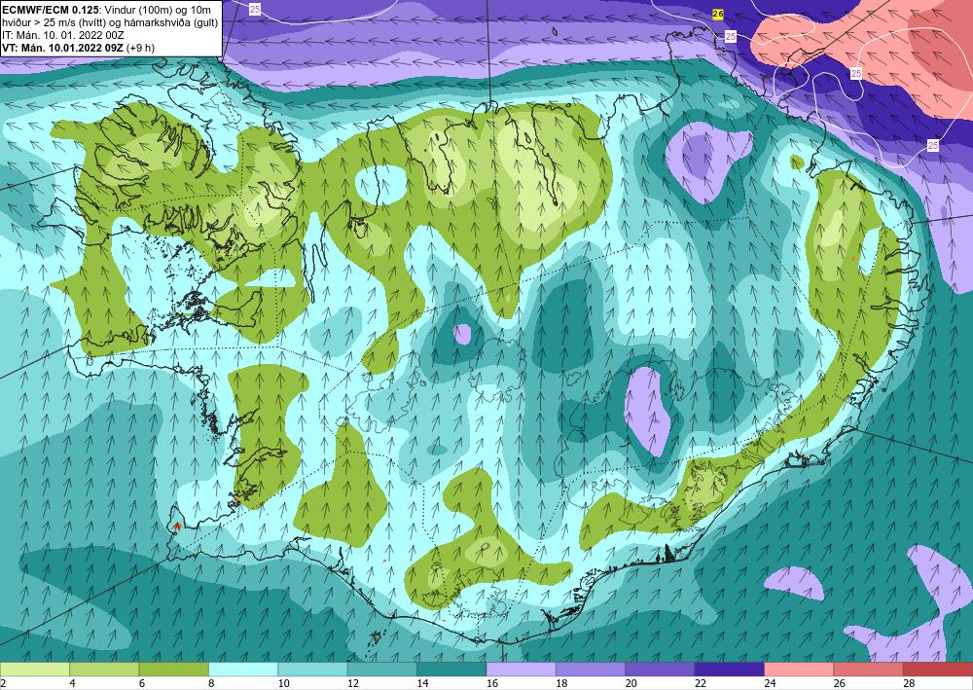973x690 pixels.
Task: Click the coral 26–28 m/s legend swatch
Action: (869, 670)
